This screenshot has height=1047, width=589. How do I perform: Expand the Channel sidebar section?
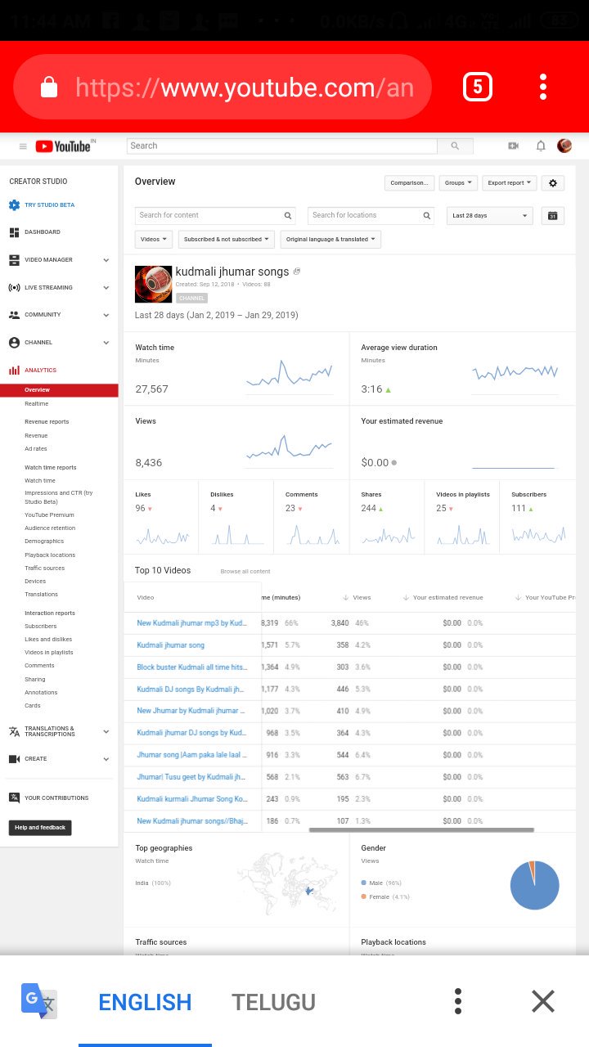click(x=106, y=343)
